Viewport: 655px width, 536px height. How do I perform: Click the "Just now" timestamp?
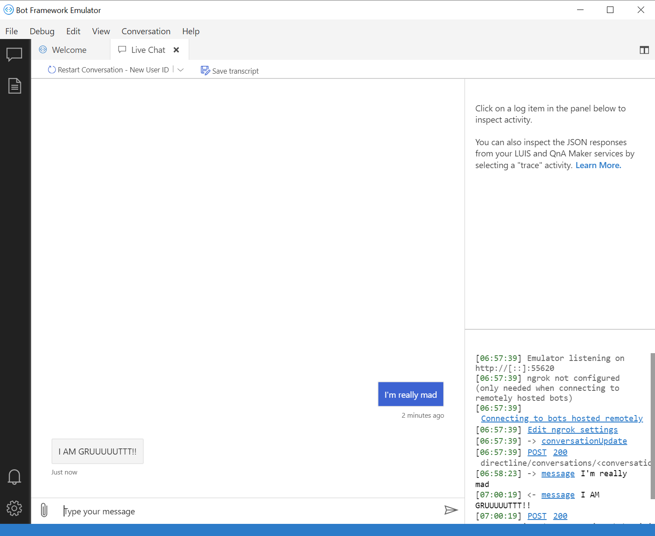point(65,472)
